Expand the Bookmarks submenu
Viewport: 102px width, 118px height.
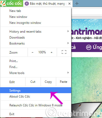pyautogui.click(x=36, y=43)
